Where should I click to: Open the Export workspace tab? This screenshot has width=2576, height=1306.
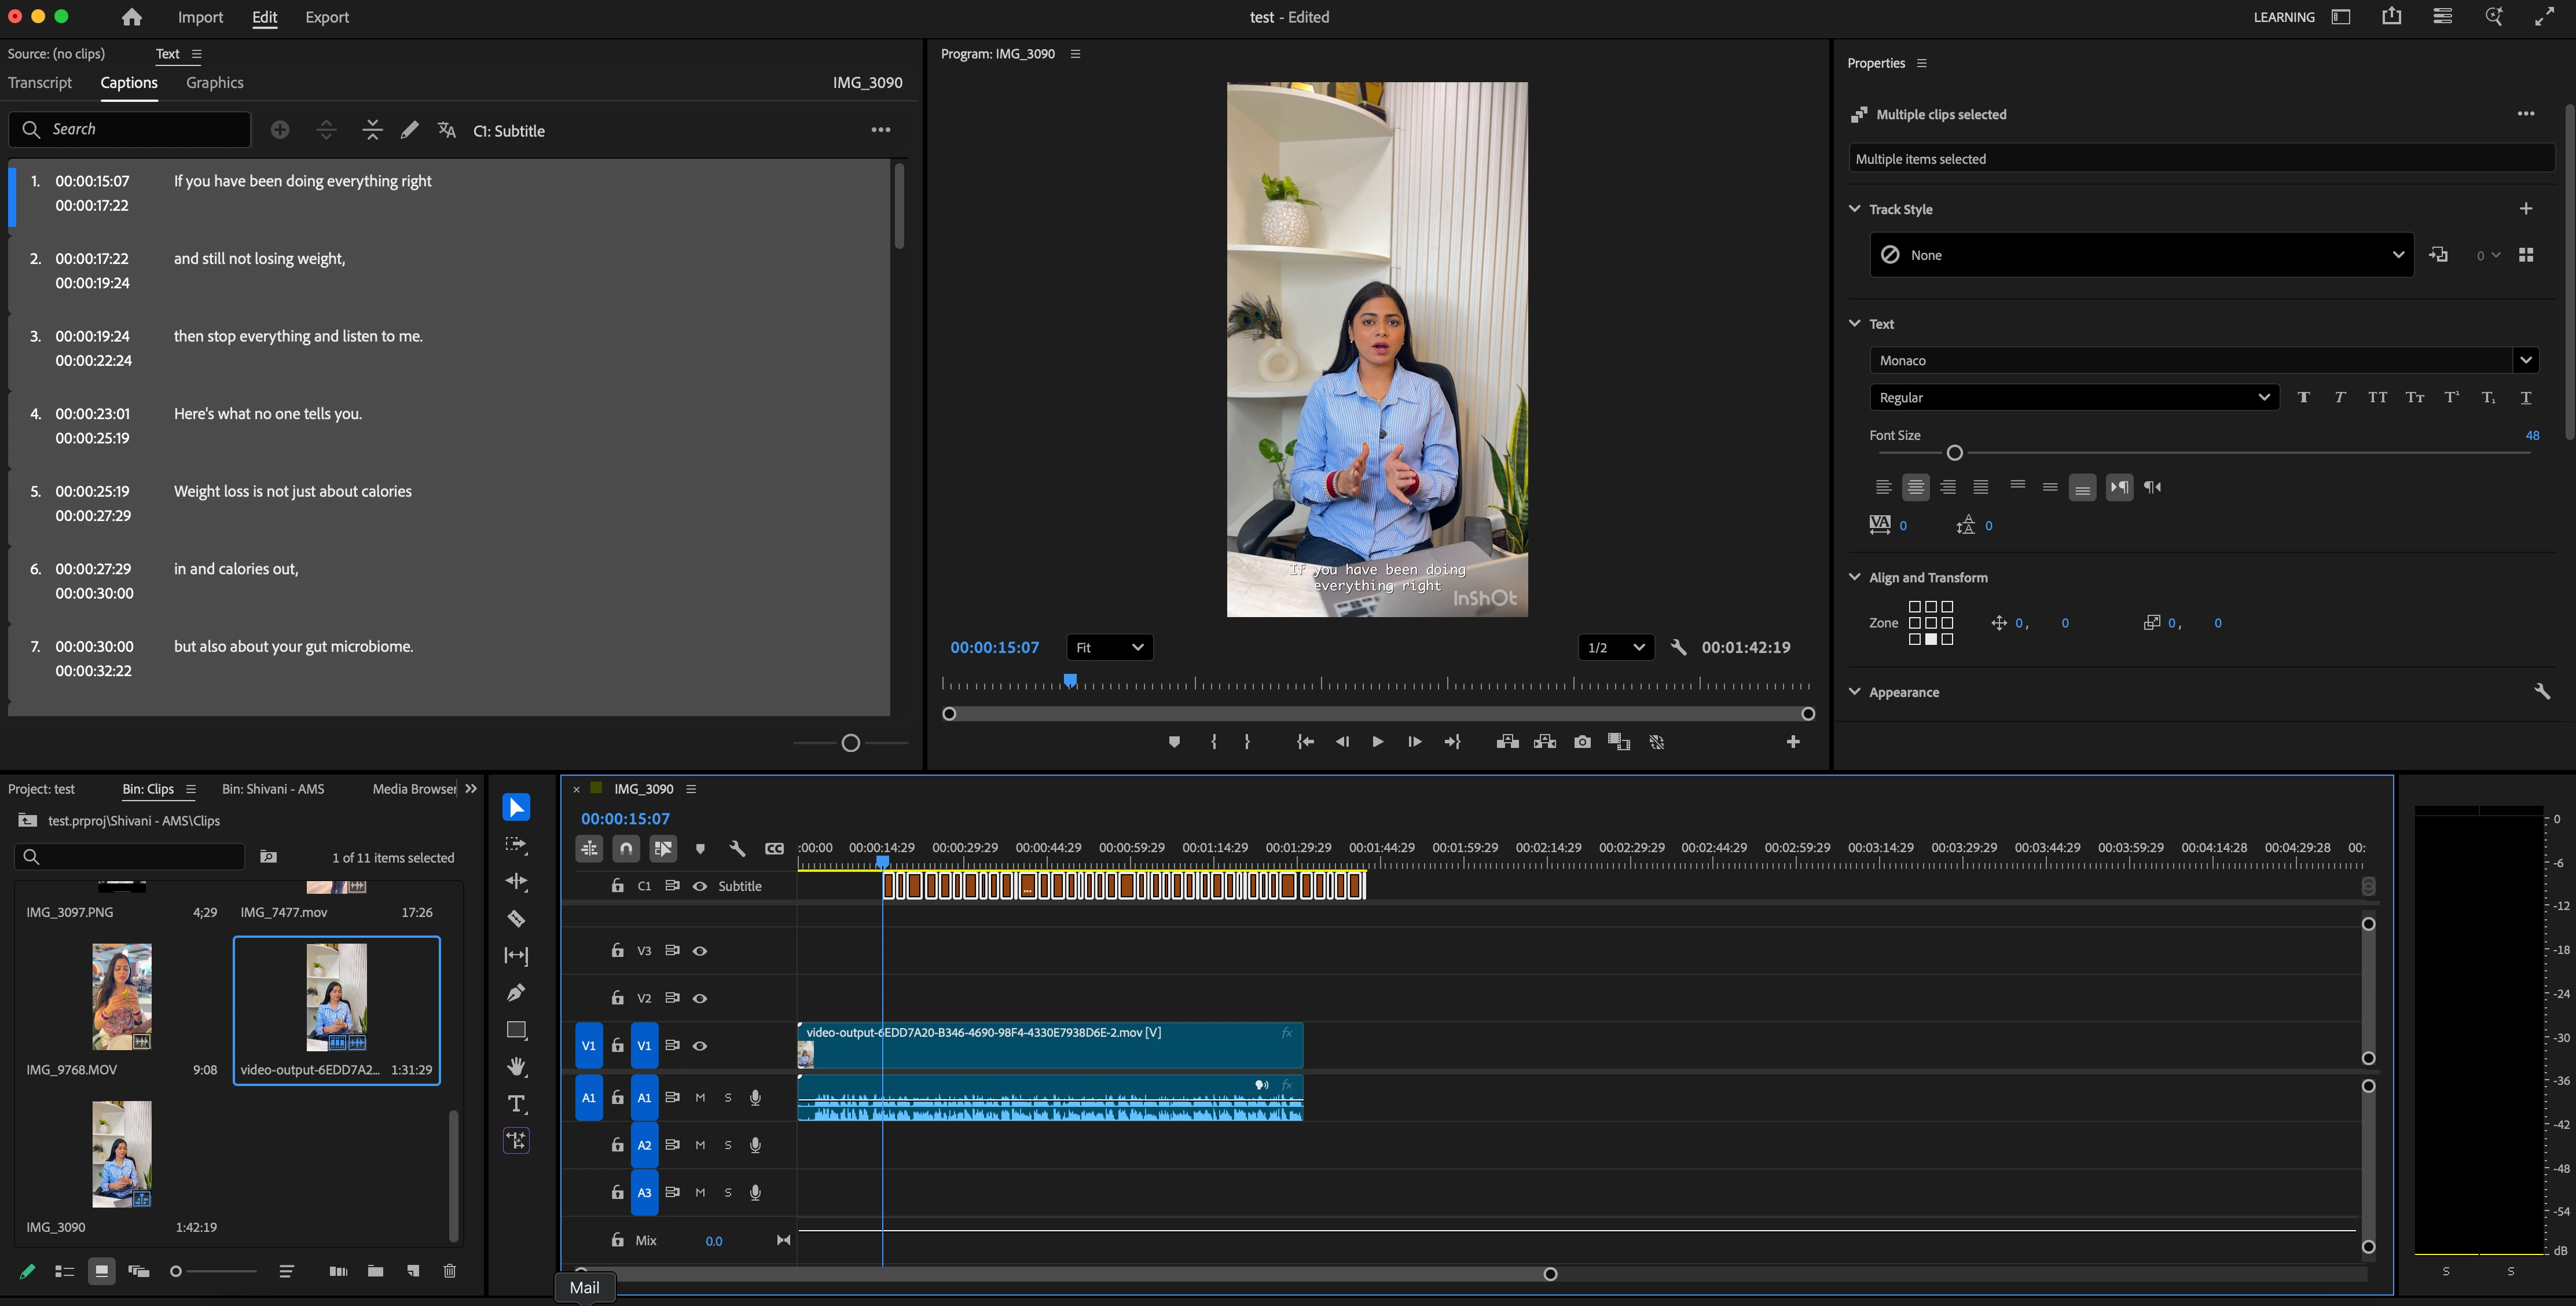[327, 17]
